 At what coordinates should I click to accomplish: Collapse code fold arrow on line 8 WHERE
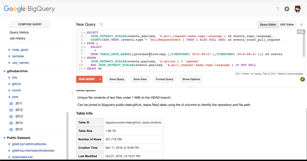pyautogui.click(x=84, y=57)
